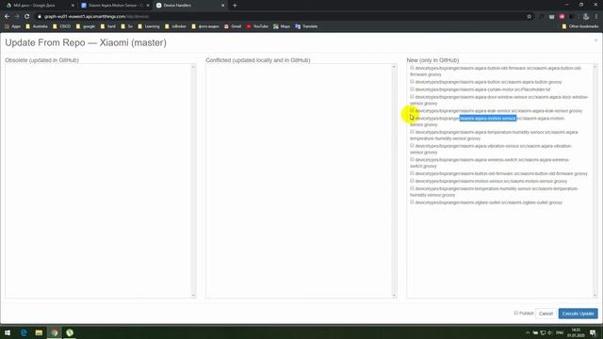The height and width of the screenshot is (339, 603).
Task: Check the xiaomi-aqara-leak-sensor checkbox
Action: tap(412, 110)
